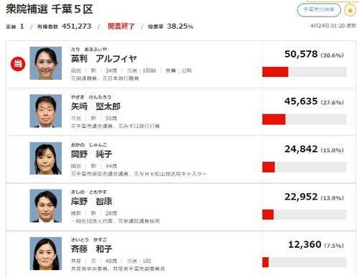Click the 開票終了 status text
359x278 pixels.
click(121, 26)
